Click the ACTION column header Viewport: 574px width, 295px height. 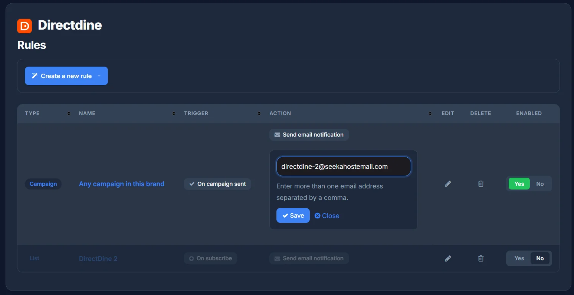pyautogui.click(x=280, y=113)
